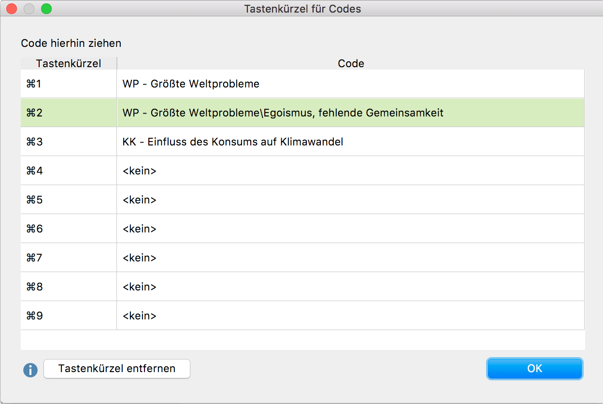603x404 pixels.
Task: Select the ⌘3 shortcut cell
Action: (69, 142)
